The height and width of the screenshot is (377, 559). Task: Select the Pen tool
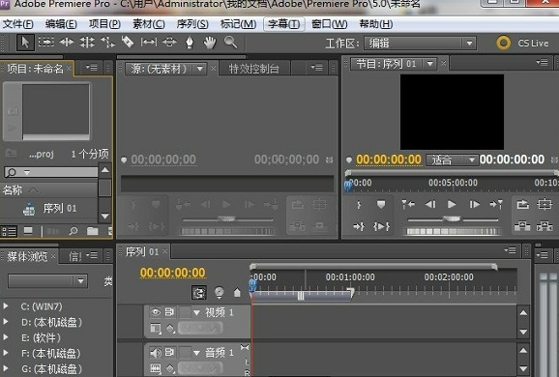pyautogui.click(x=190, y=43)
